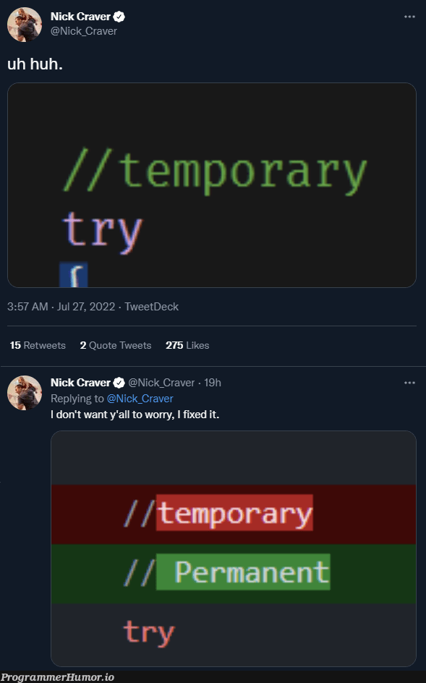Click the 3:57 AM Jul 27, 2022 timestamp
The height and width of the screenshot is (683, 426).
pyautogui.click(x=61, y=307)
